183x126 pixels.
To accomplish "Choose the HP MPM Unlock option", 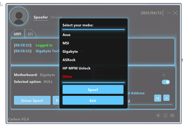I will (x=76, y=68).
